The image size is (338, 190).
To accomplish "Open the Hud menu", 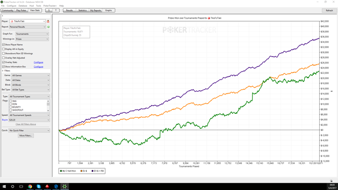I will 31,6.
